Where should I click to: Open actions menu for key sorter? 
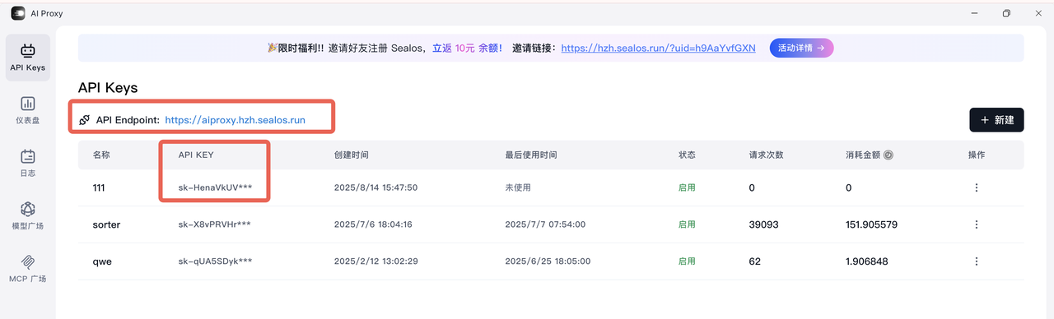pyautogui.click(x=977, y=224)
